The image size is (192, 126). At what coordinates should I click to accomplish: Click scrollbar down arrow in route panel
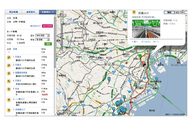[55, 115]
